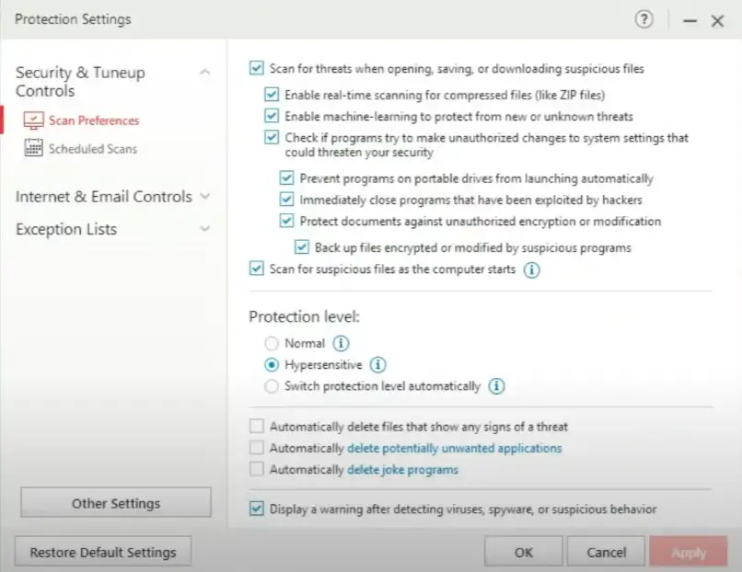This screenshot has width=742, height=572.
Task: Click the help question mark icon
Action: 644,19
